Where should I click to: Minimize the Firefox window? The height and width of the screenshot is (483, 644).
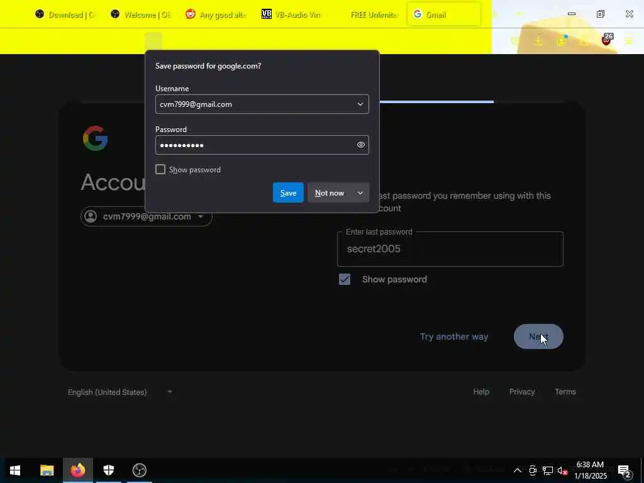[571, 14]
